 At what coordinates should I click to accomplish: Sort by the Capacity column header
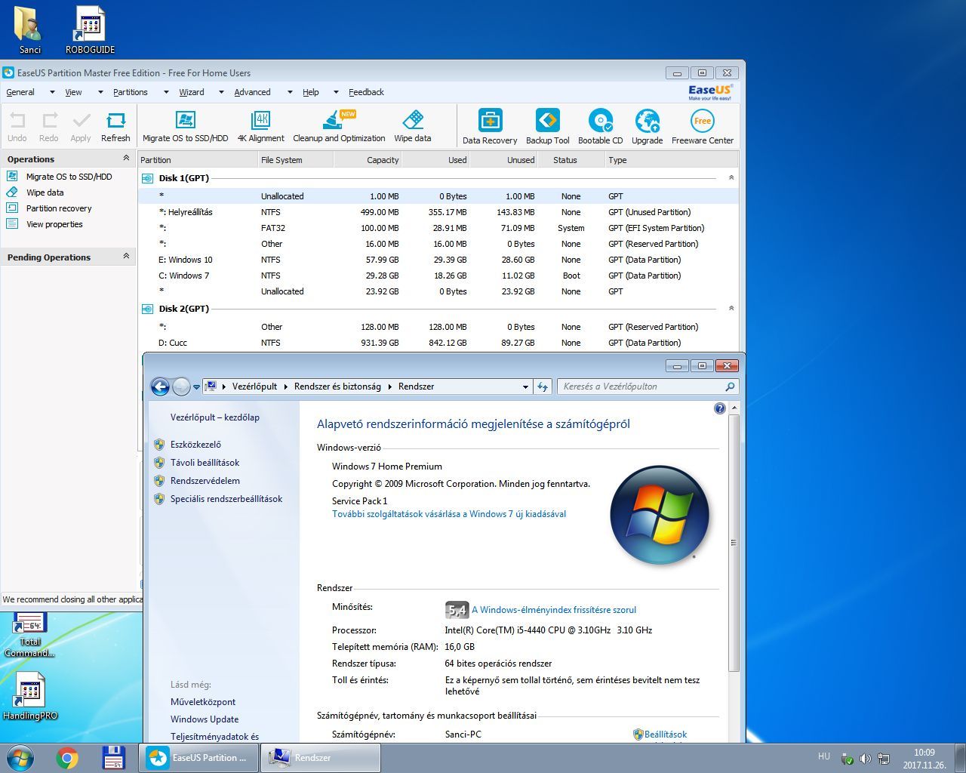click(x=368, y=160)
